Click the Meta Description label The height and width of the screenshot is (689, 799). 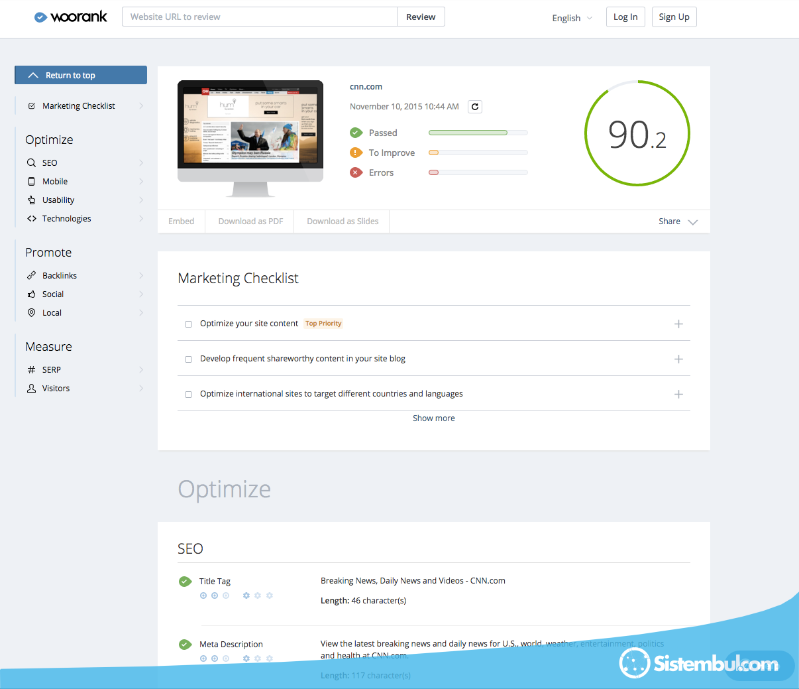[x=231, y=645]
